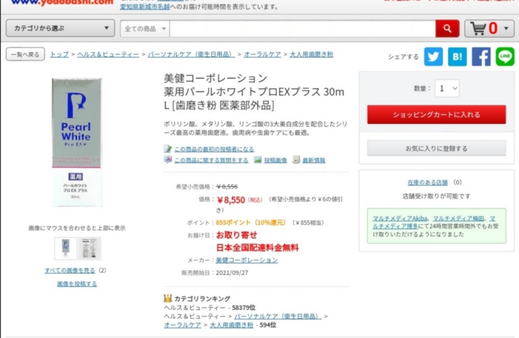Select the second product thumbnail
Image resolution: width=519 pixels, height=338 pixels.
(90, 248)
